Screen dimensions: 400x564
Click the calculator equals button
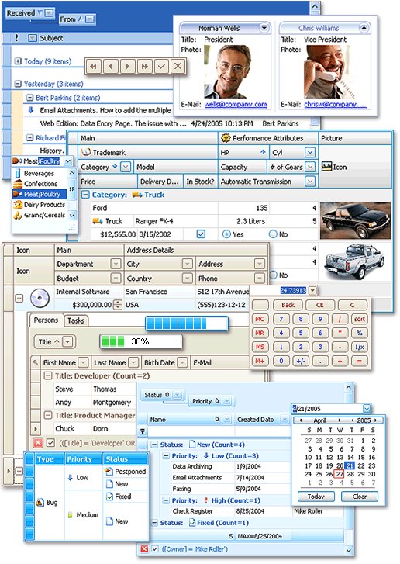tap(360, 361)
